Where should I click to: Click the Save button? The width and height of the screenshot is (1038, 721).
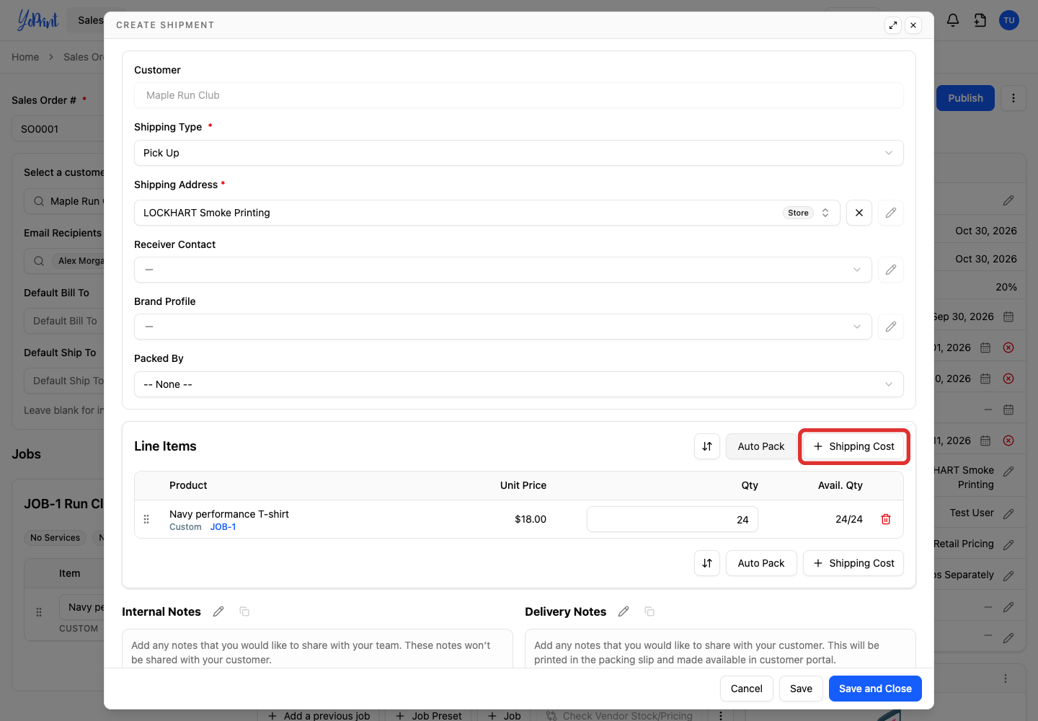[801, 689]
